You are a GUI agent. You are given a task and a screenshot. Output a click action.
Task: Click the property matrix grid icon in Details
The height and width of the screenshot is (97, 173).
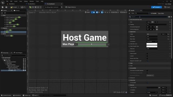click(x=169, y=17)
